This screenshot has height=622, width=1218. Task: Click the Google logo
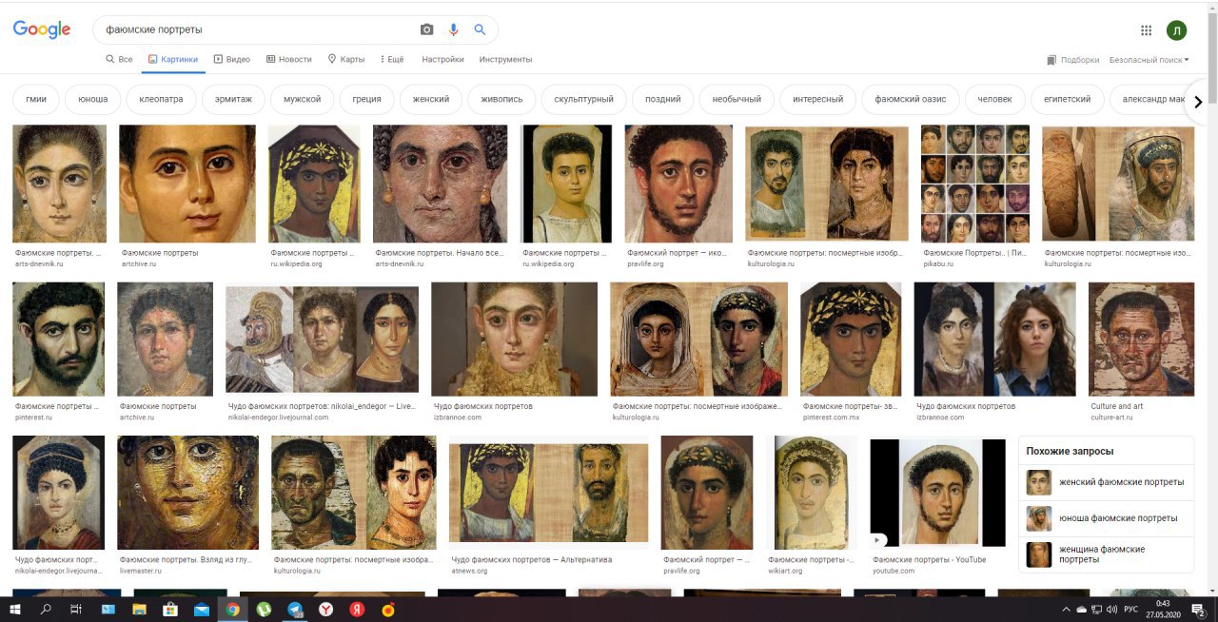click(x=42, y=29)
